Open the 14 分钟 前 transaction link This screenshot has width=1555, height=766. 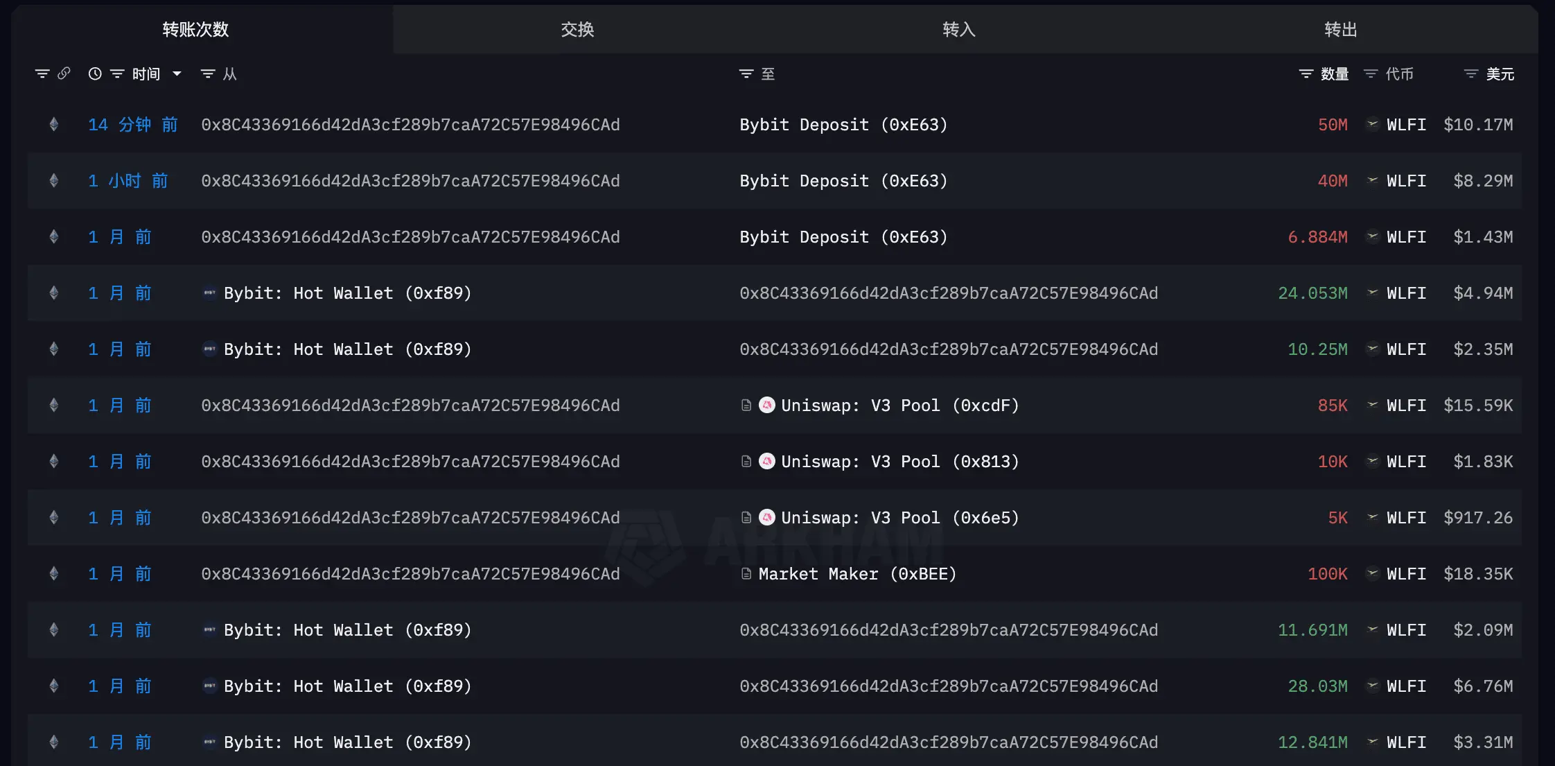(x=132, y=125)
